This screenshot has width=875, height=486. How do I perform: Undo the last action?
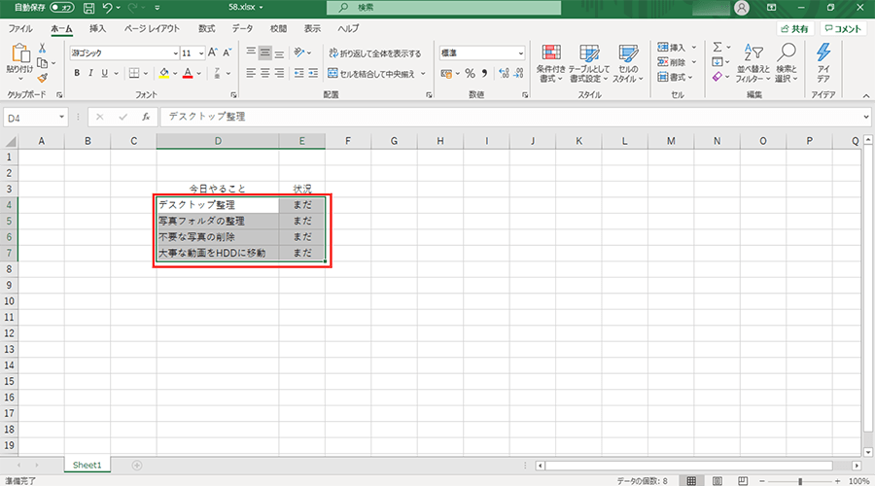tap(108, 8)
